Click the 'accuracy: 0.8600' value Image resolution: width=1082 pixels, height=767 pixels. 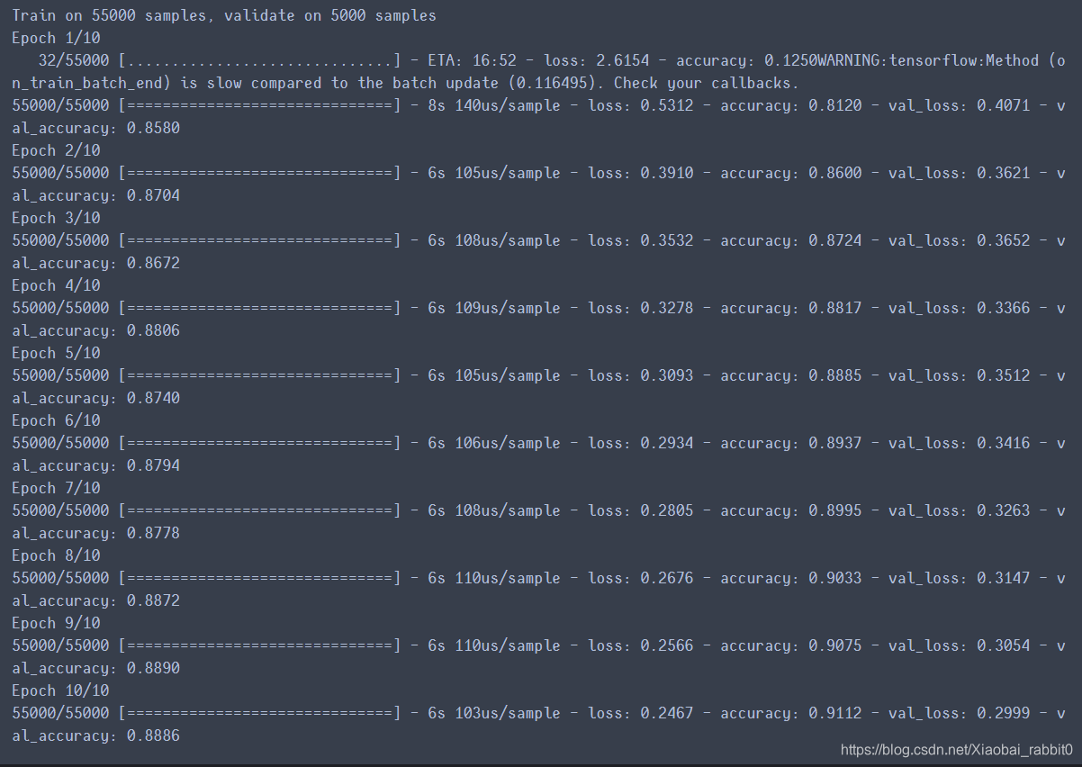pos(790,173)
